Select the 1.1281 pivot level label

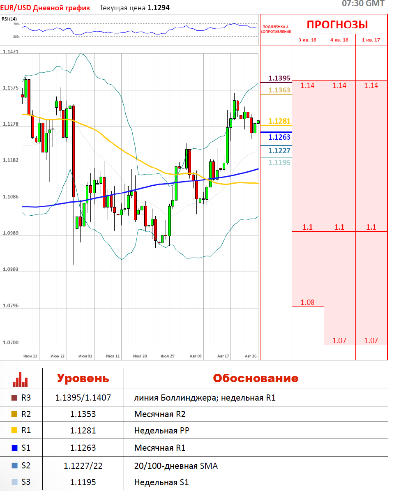pos(279,121)
